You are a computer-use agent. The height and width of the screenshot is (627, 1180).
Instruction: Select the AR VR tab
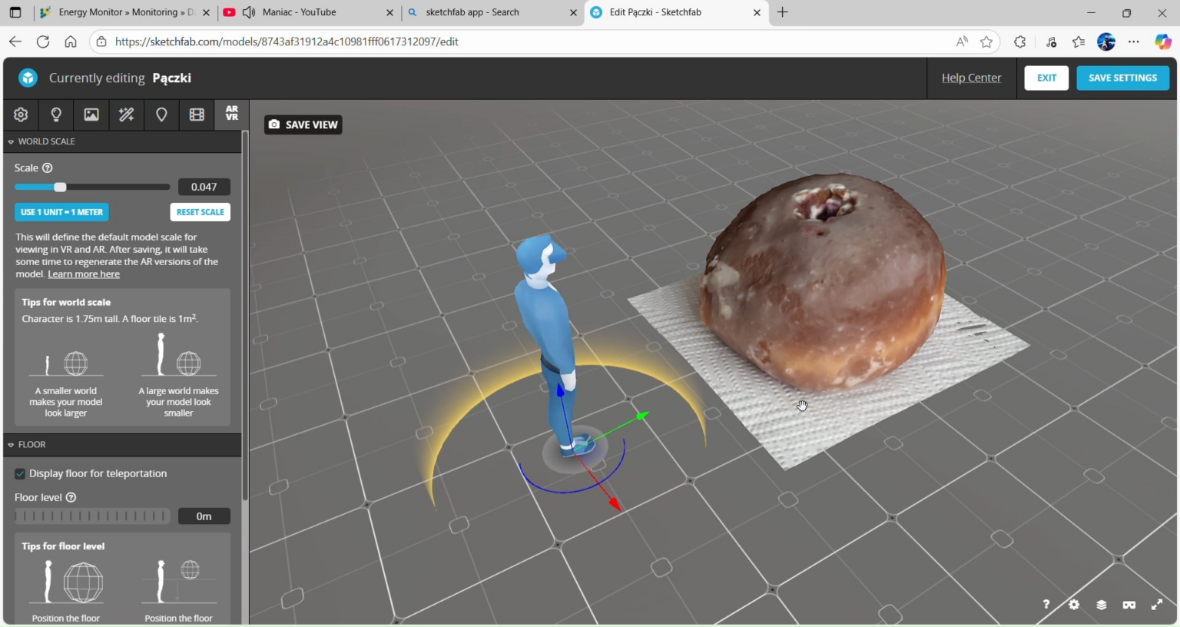(x=231, y=114)
